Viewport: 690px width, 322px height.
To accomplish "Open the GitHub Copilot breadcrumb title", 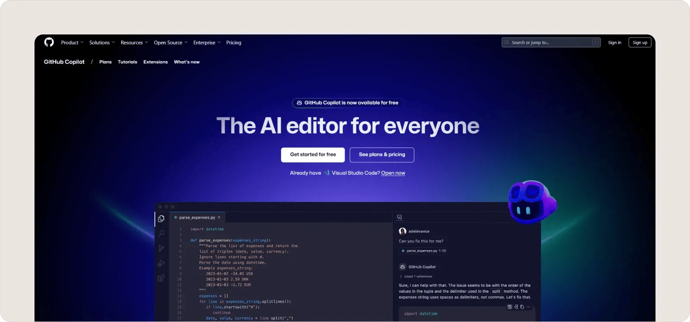I will point(64,62).
